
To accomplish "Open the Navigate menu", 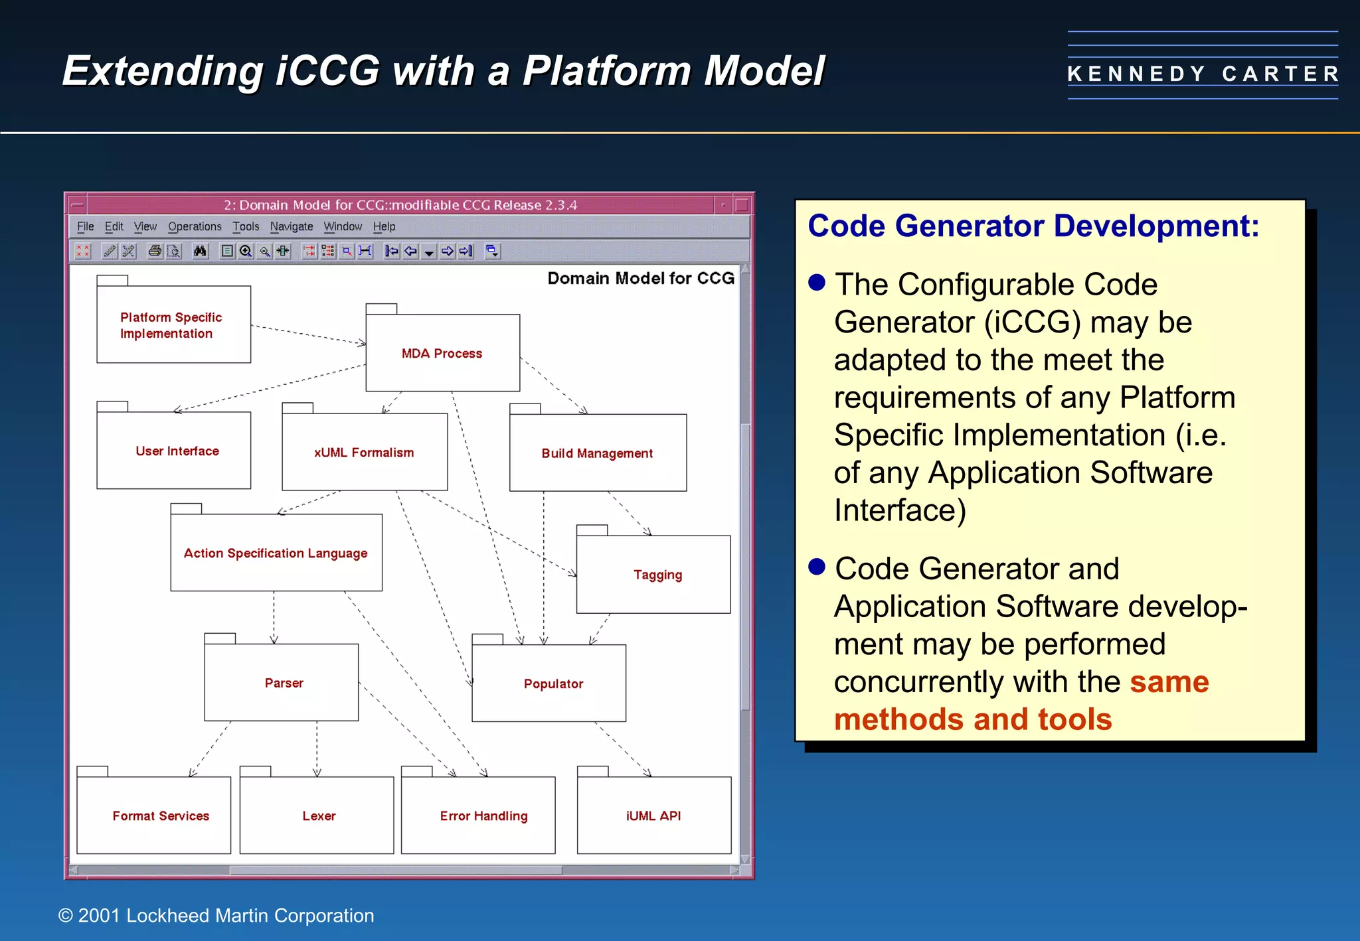I will pyautogui.click(x=291, y=226).
